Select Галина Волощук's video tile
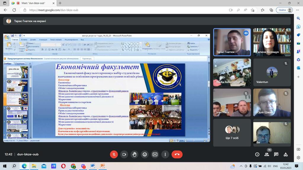The height and width of the screenshot is (170, 303). click(272, 42)
